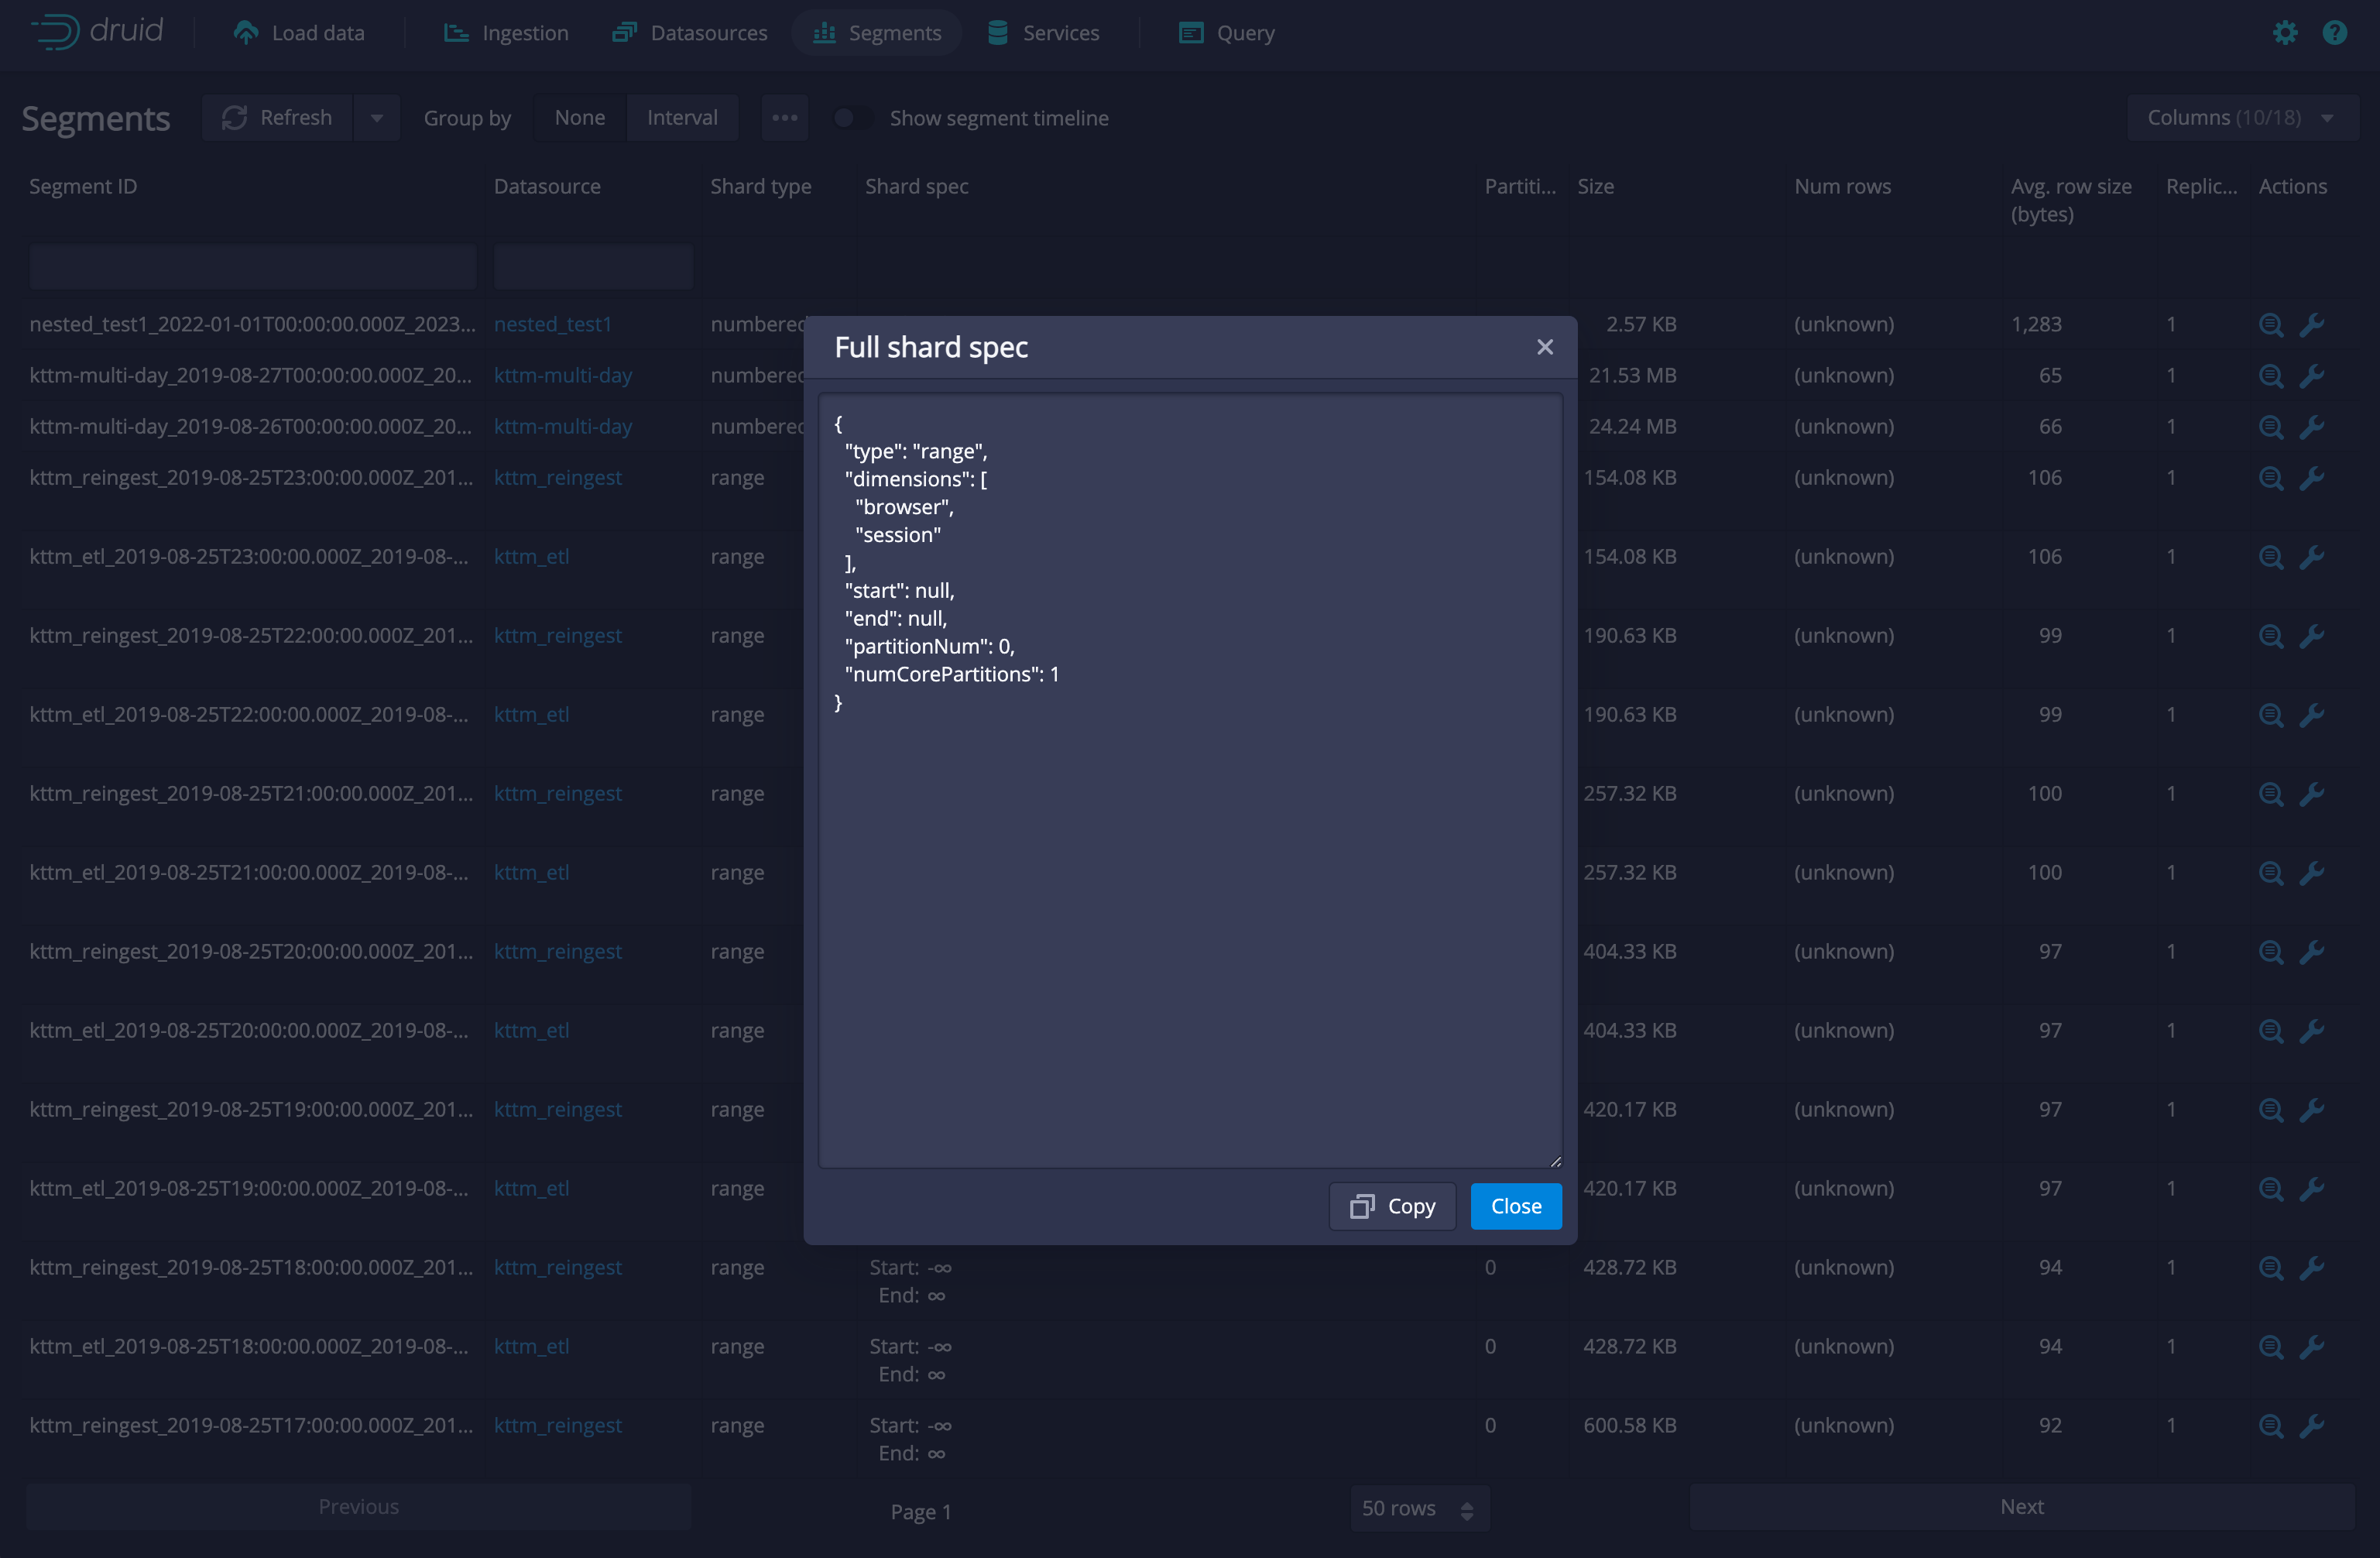The height and width of the screenshot is (1558, 2380).
Task: Open the help question mark icon
Action: pos(2335,33)
